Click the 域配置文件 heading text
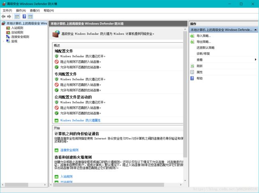This screenshot has height=193, width=259. tap(64, 51)
